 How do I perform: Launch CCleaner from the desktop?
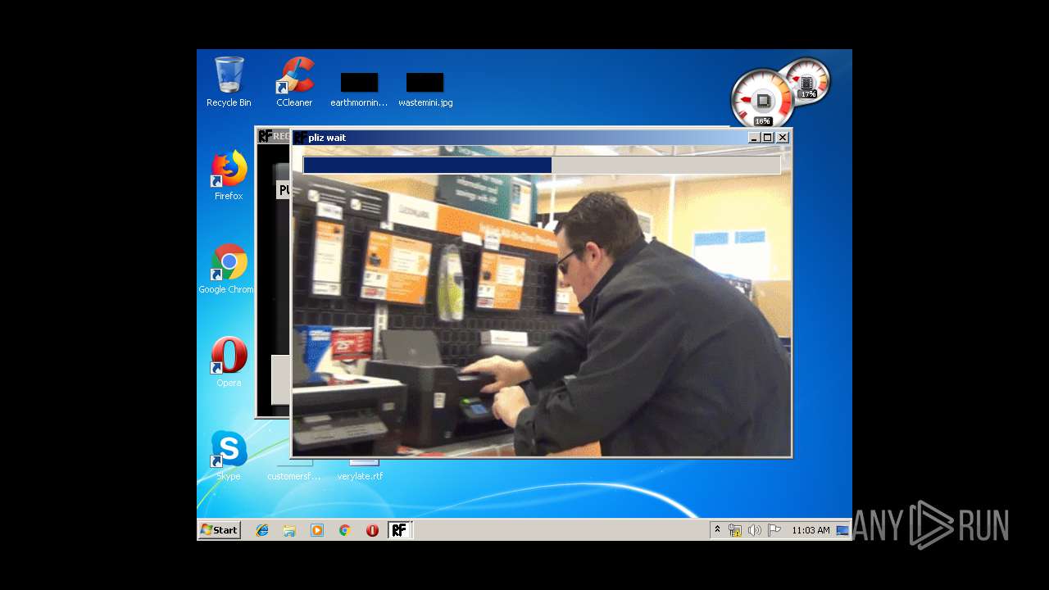(x=294, y=82)
